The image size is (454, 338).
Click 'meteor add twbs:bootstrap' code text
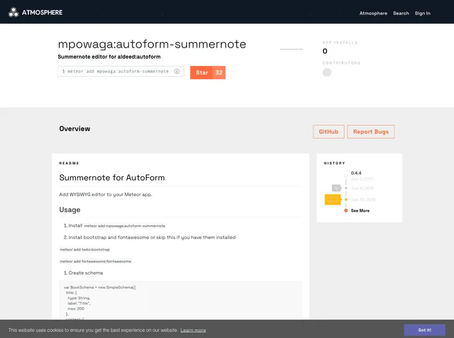coord(85,250)
